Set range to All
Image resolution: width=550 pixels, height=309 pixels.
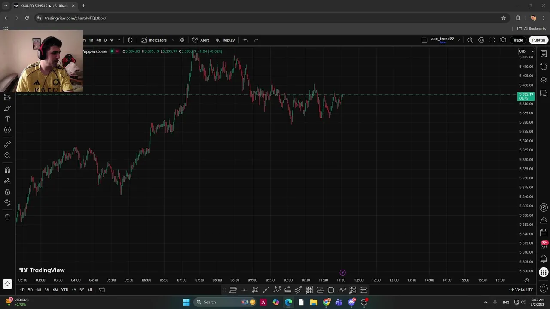click(x=89, y=290)
